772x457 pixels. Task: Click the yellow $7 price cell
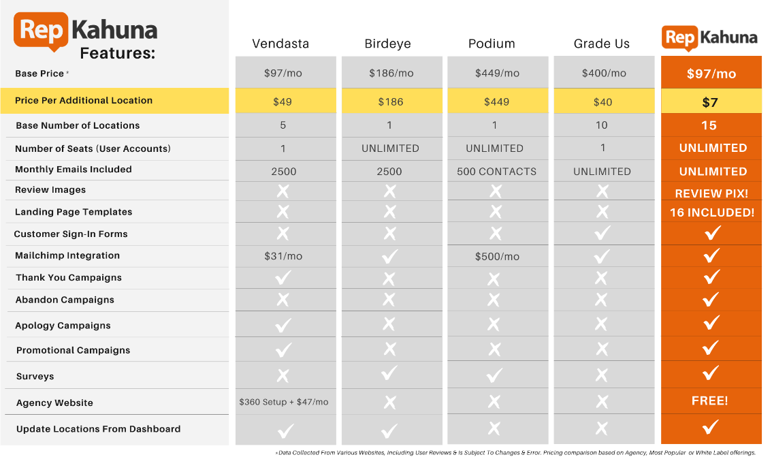point(711,101)
